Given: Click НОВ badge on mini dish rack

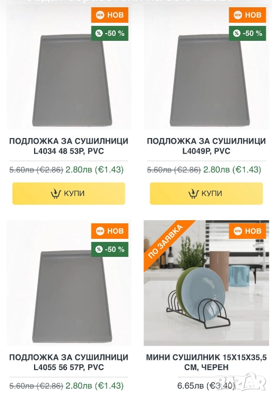Looking at the screenshot, I should pyautogui.click(x=247, y=231).
